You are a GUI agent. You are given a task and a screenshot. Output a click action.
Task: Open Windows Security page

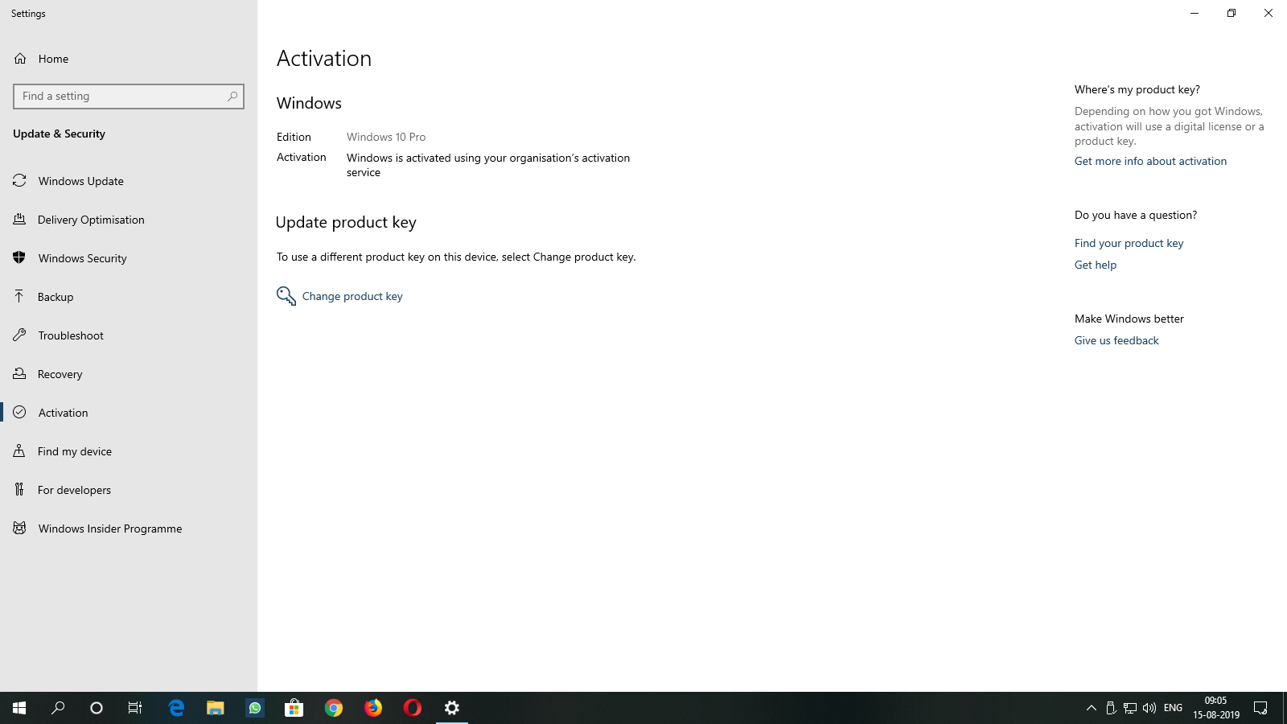click(129, 258)
